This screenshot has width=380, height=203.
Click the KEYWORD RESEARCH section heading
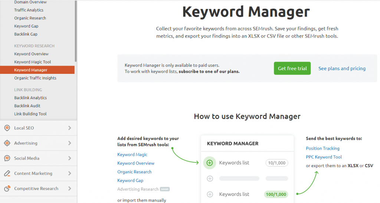(34, 46)
